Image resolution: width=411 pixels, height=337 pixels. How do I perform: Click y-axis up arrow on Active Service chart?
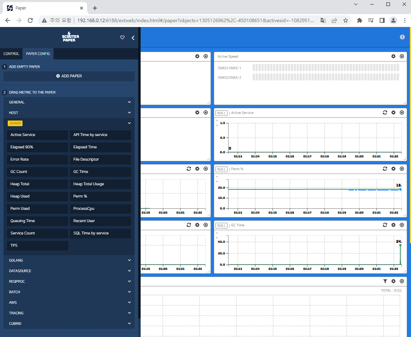point(217,121)
